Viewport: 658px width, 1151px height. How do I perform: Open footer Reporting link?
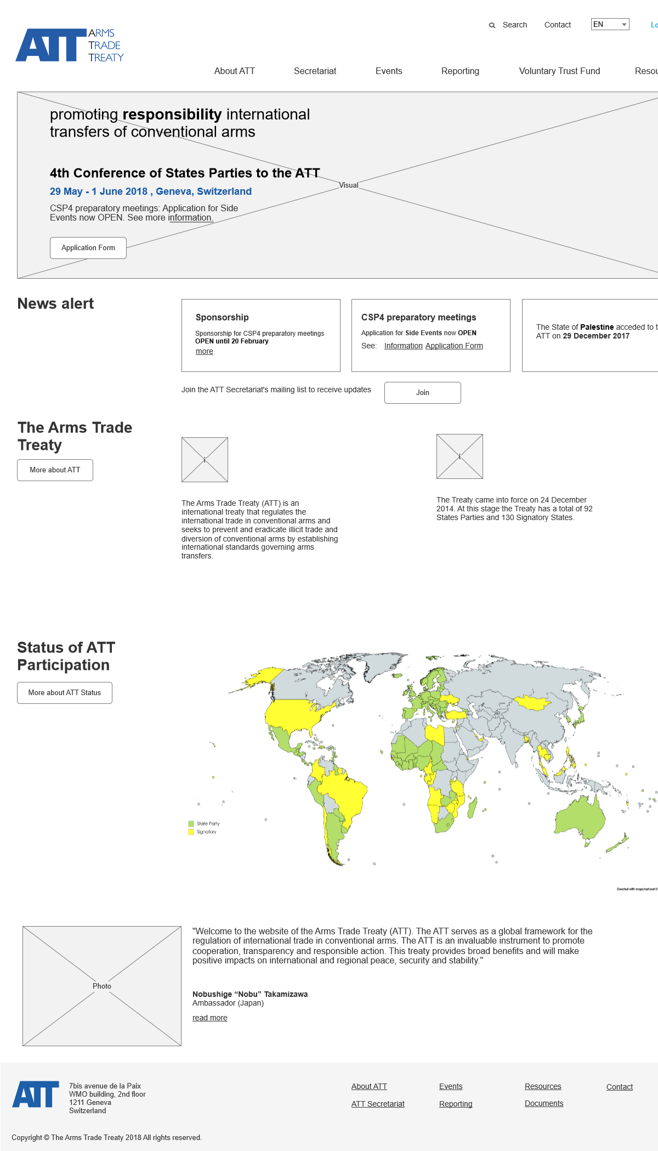click(456, 1104)
